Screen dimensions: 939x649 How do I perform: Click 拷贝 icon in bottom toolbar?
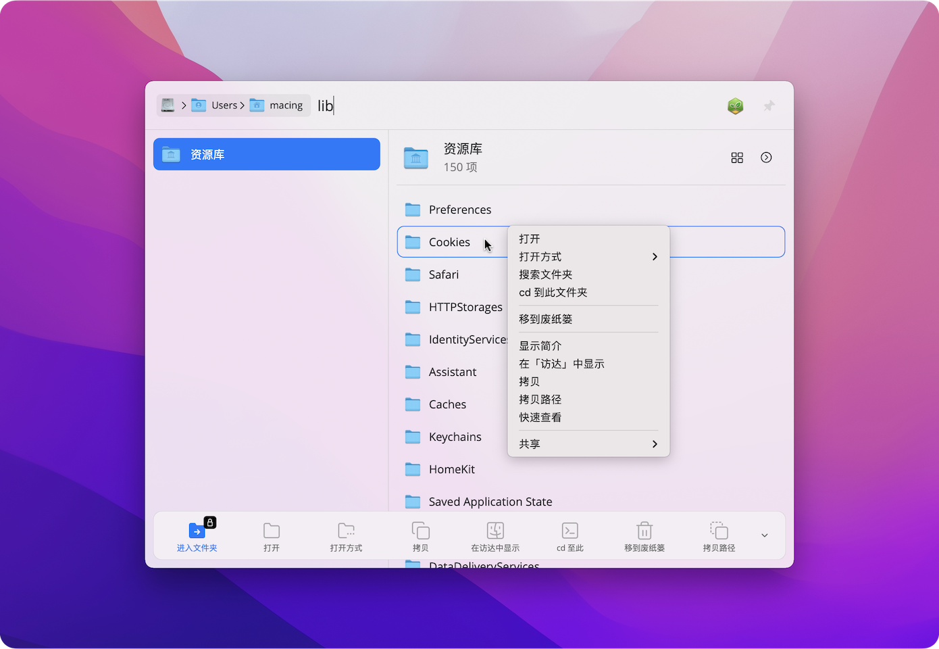pyautogui.click(x=421, y=531)
